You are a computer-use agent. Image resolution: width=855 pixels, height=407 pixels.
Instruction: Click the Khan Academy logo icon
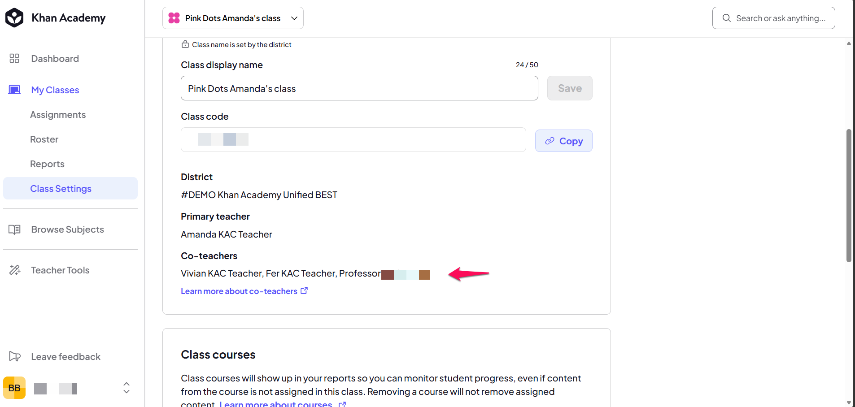[14, 18]
